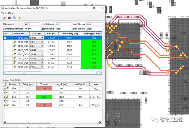This screenshot has height=128, width=189.
Task: Click the net icon beside DDR0_DQ1
Action: tap(15, 42)
